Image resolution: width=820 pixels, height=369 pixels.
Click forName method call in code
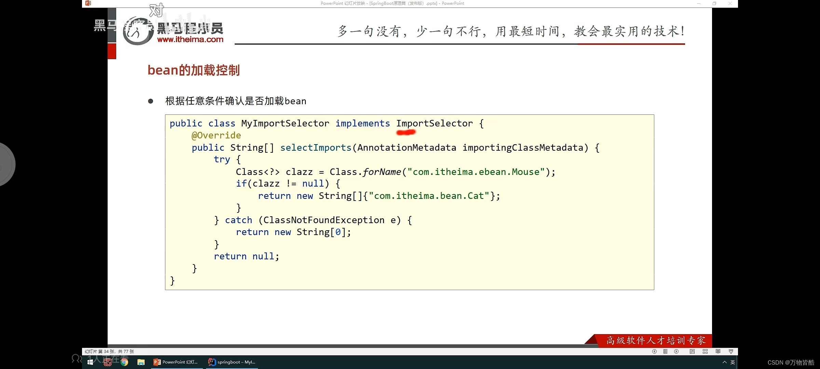pyautogui.click(x=382, y=172)
